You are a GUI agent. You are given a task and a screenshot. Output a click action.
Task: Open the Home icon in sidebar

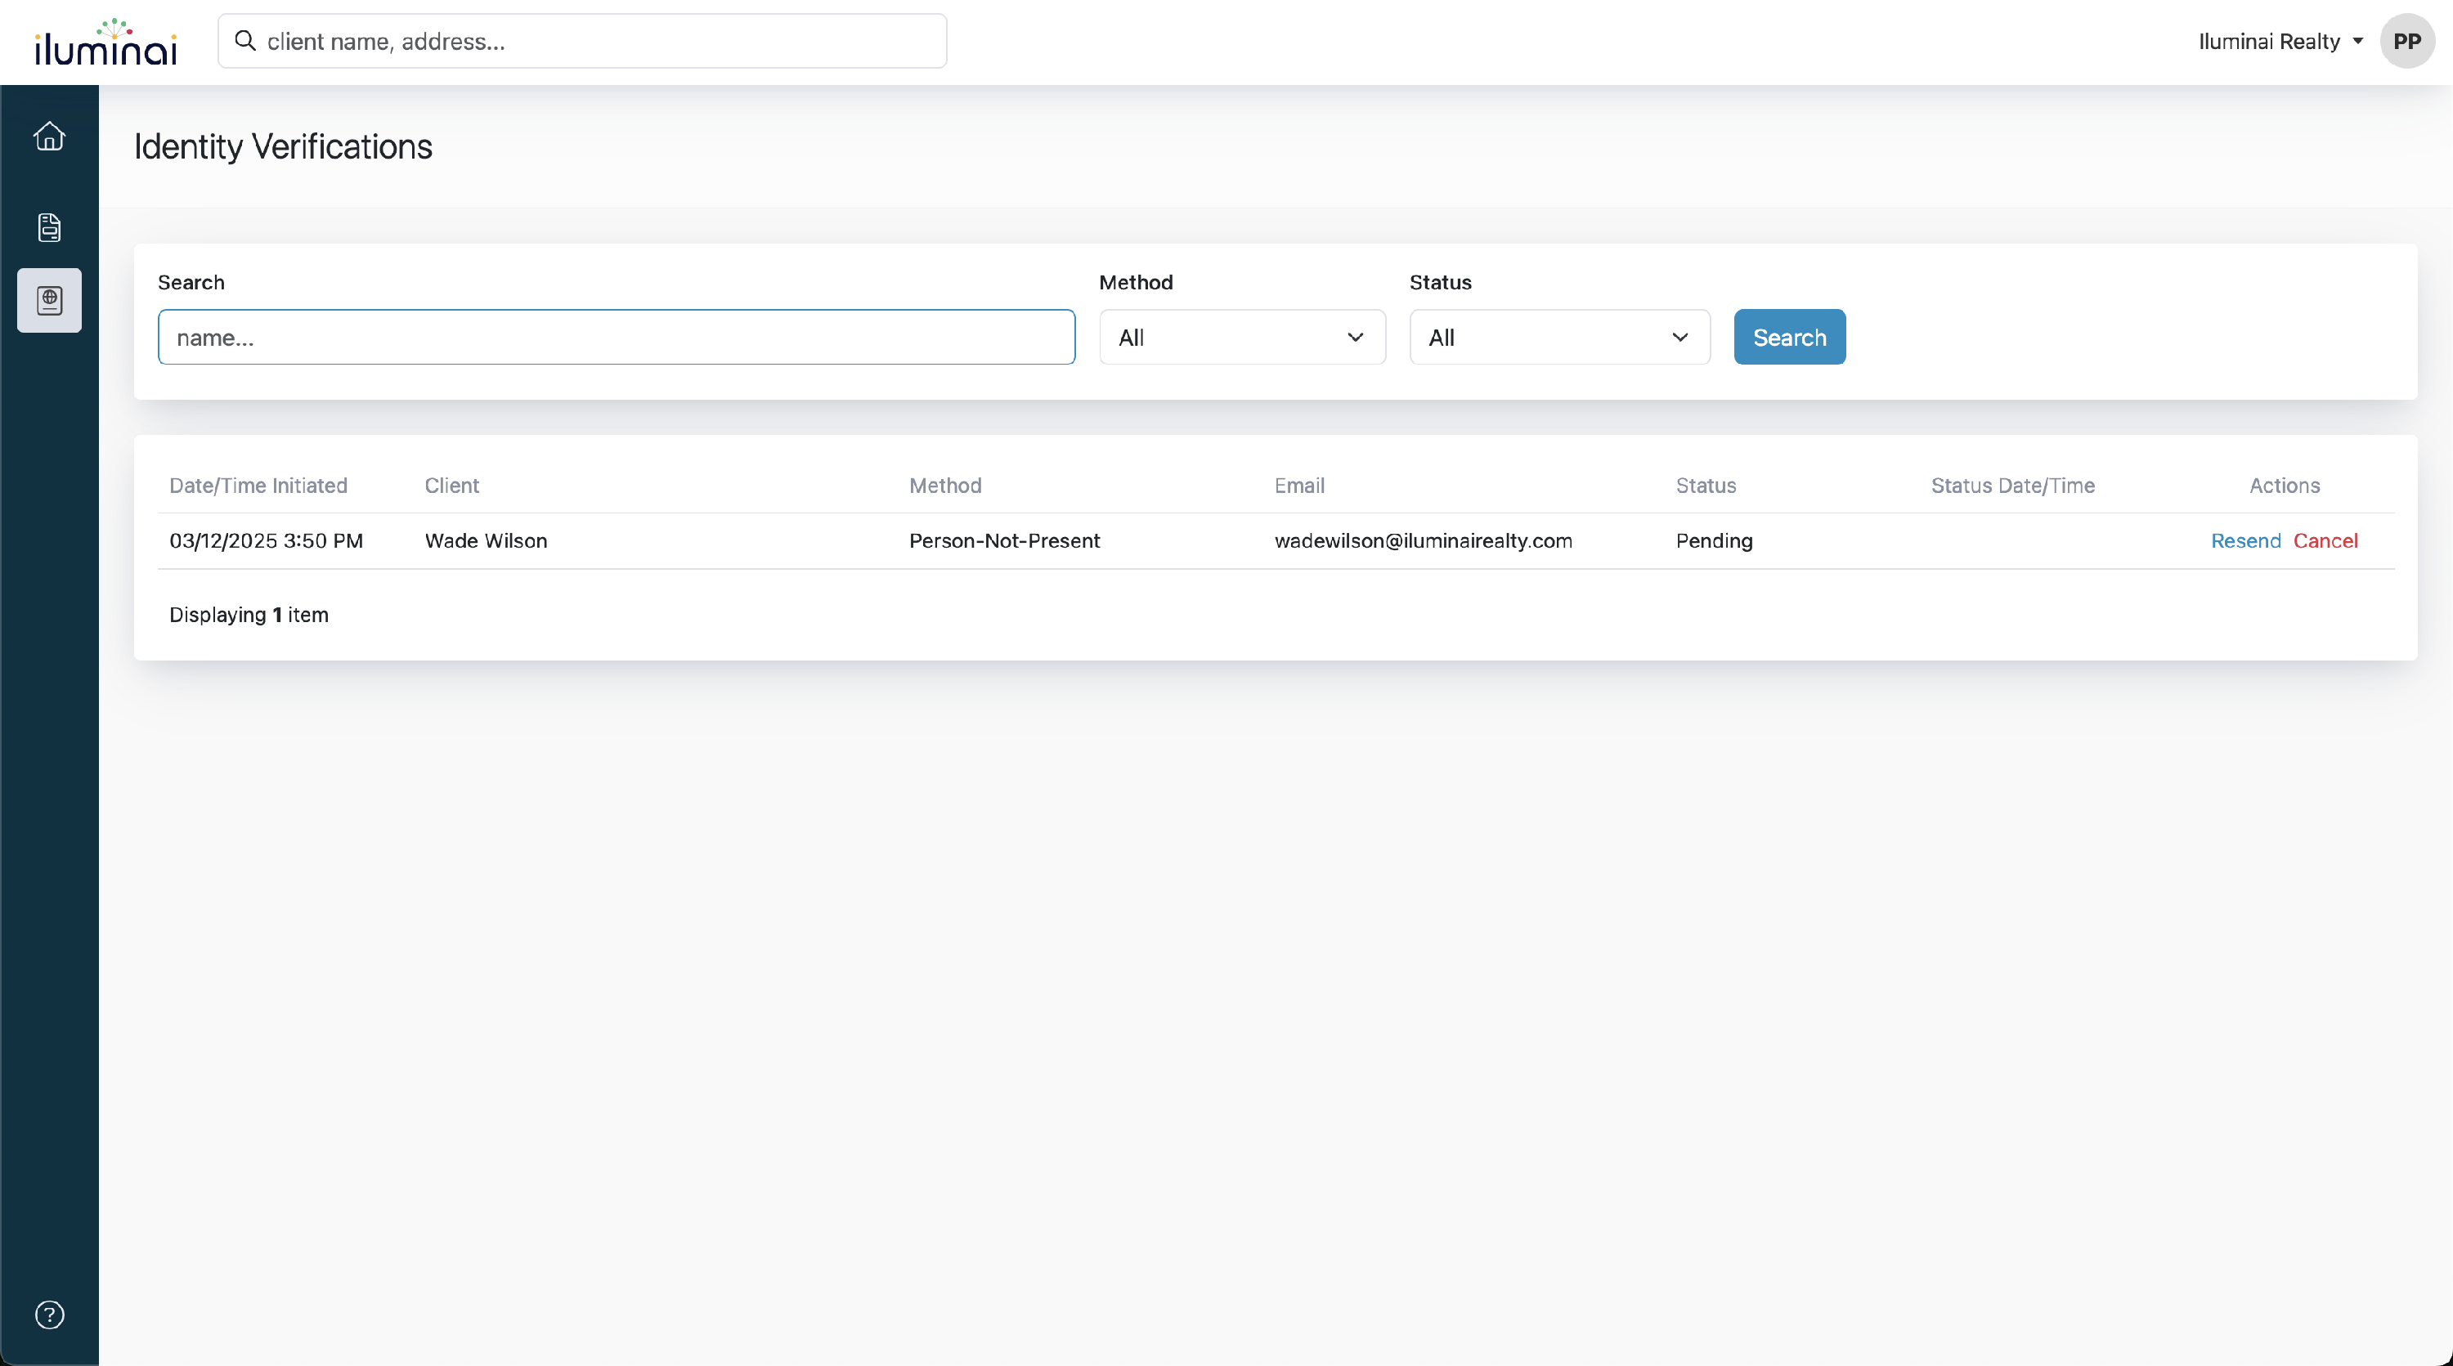pos(50,137)
